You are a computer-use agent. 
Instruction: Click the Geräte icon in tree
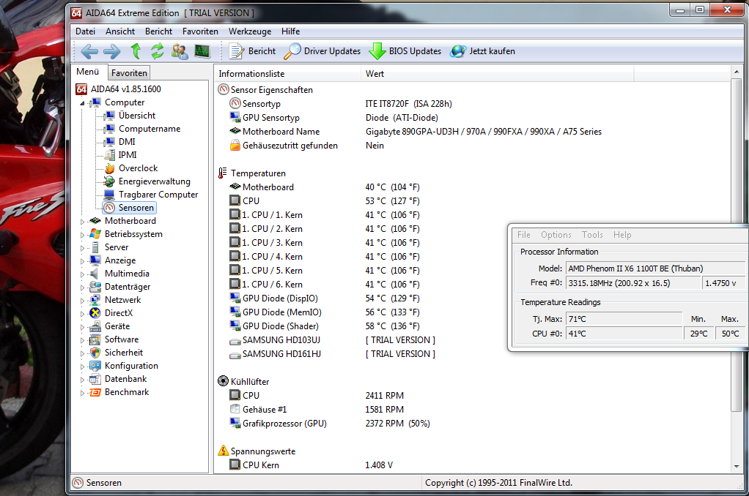pos(95,326)
